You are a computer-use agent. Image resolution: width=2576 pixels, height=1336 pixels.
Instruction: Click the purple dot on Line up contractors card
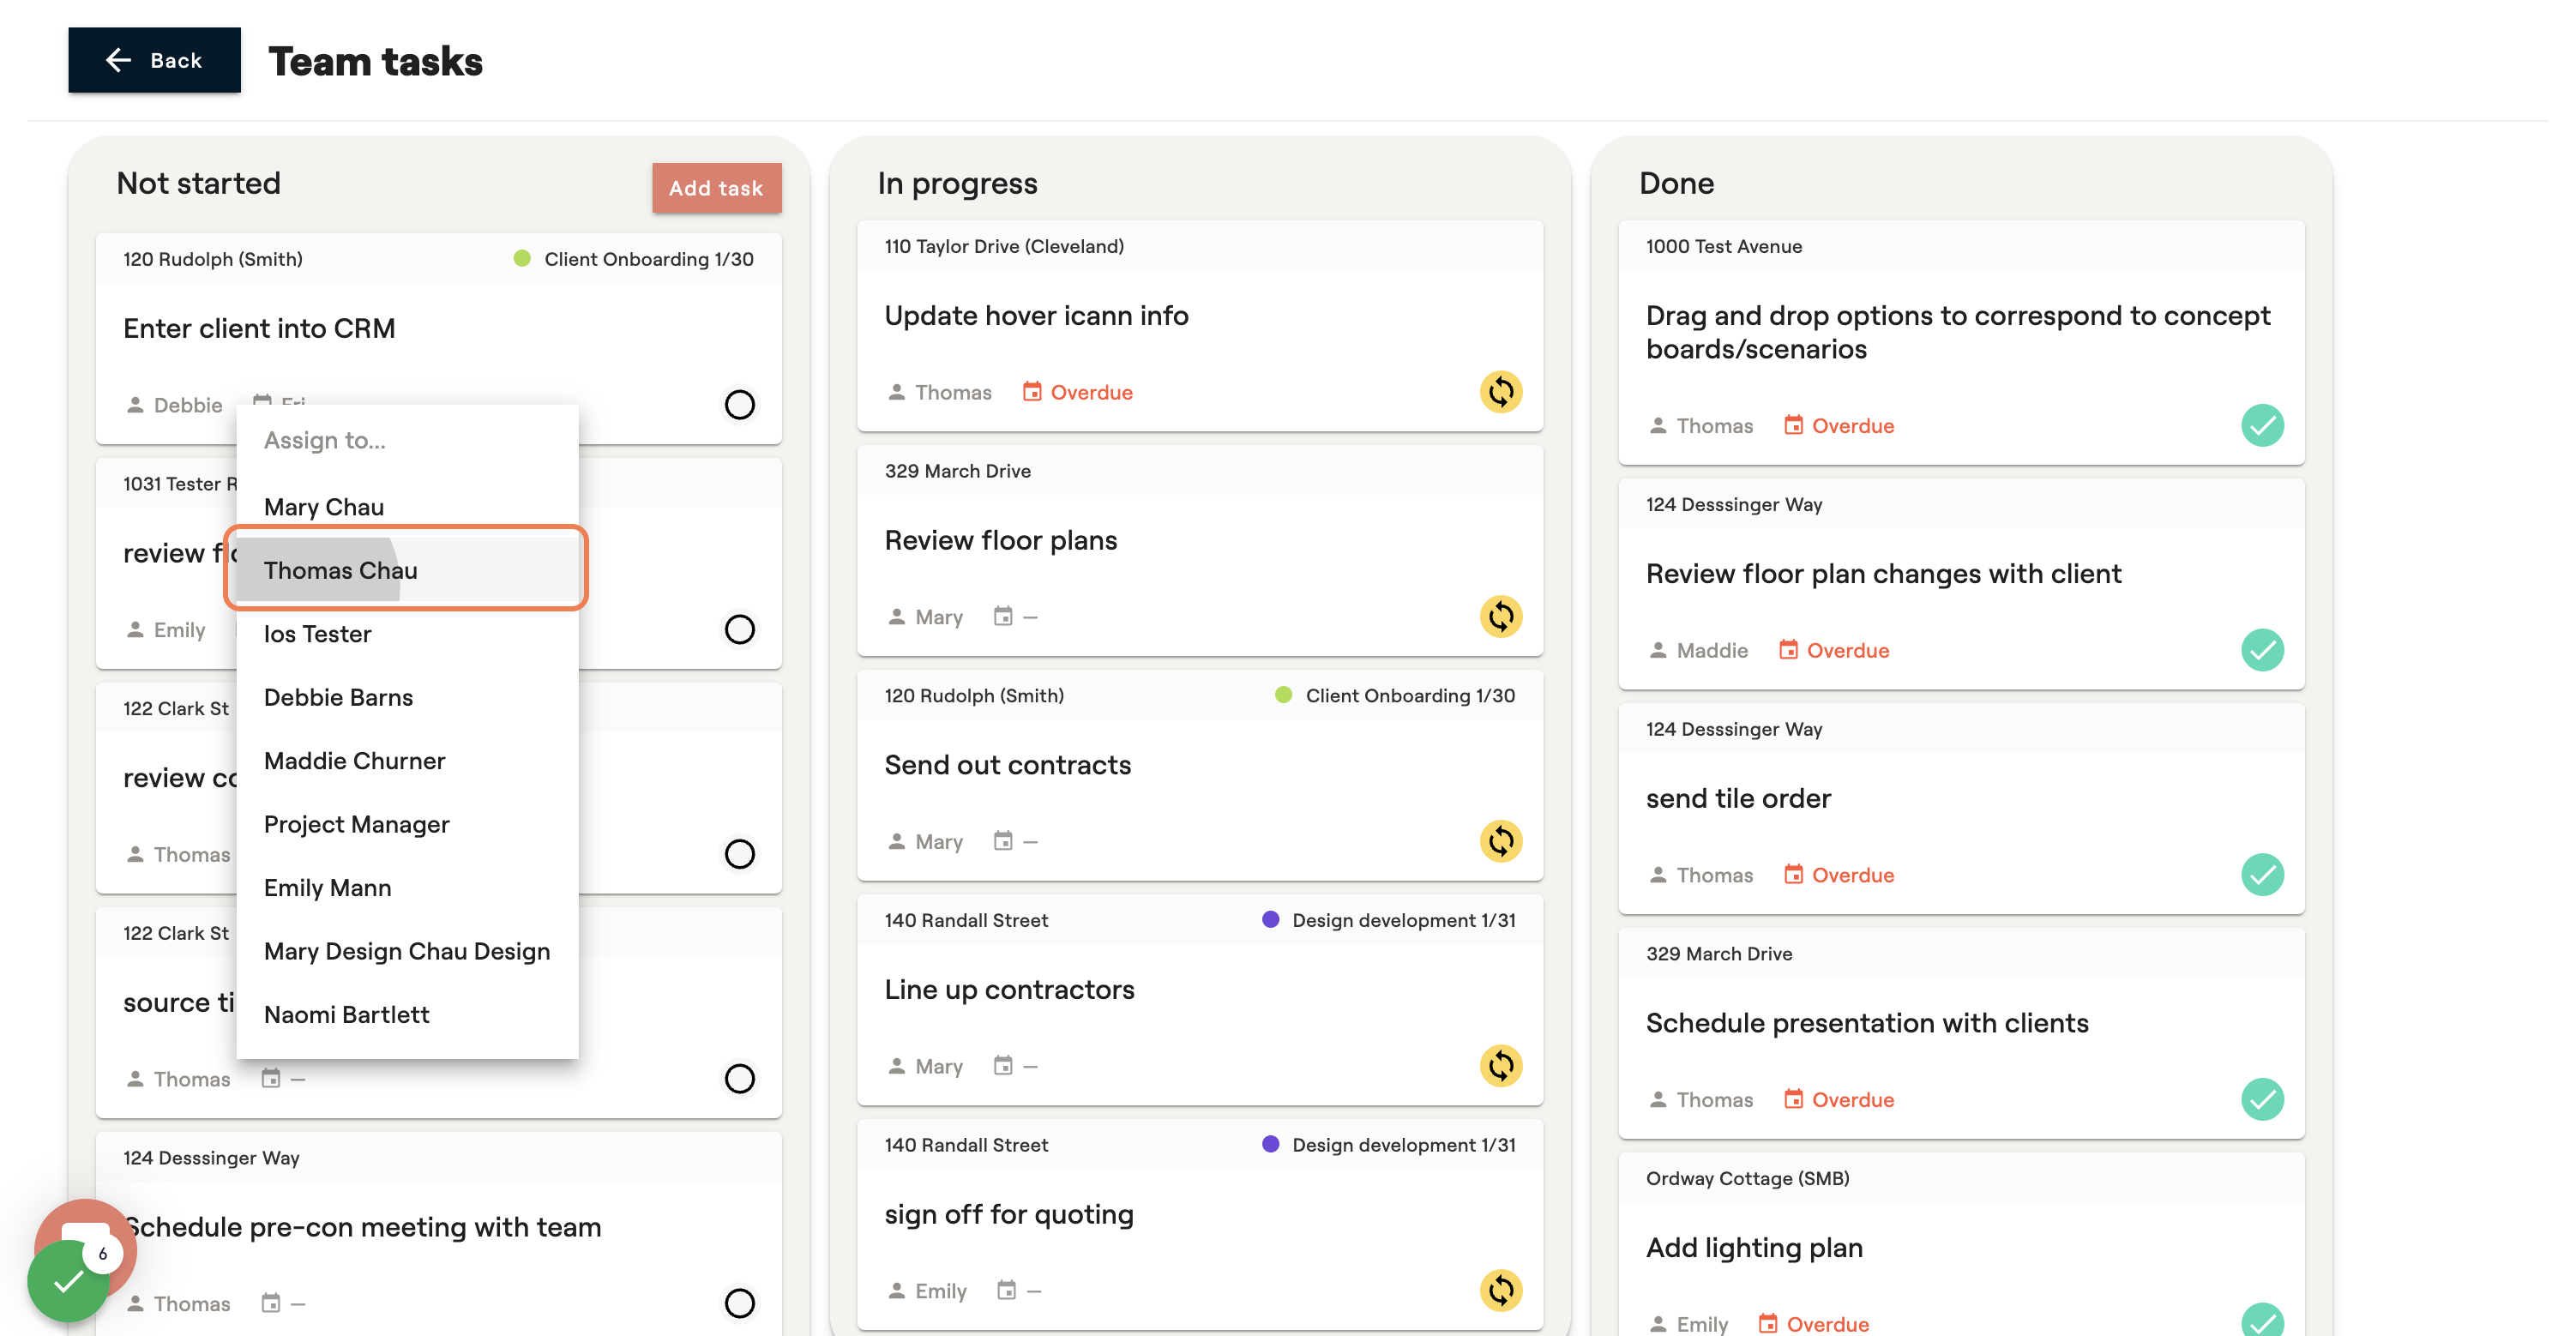point(1270,920)
